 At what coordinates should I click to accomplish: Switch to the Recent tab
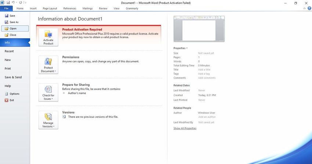pyautogui.click(x=9, y=51)
